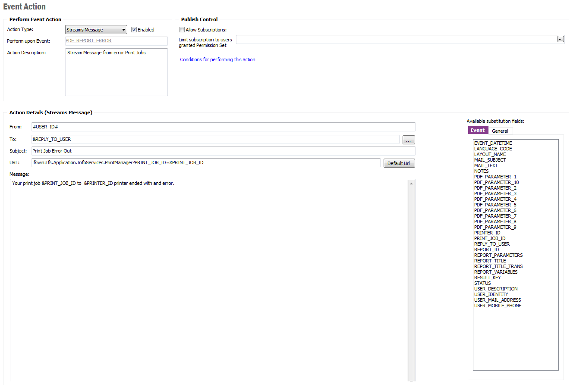Click the ellipsis button beside To field
Image resolution: width=570 pixels, height=390 pixels.
[408, 140]
